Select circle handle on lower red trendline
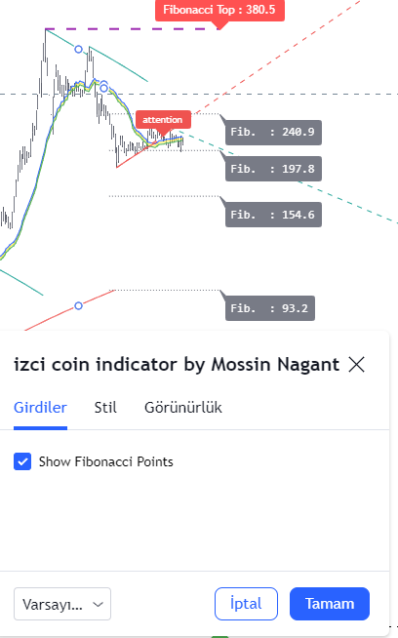The width and height of the screenshot is (398, 638). coord(79,305)
